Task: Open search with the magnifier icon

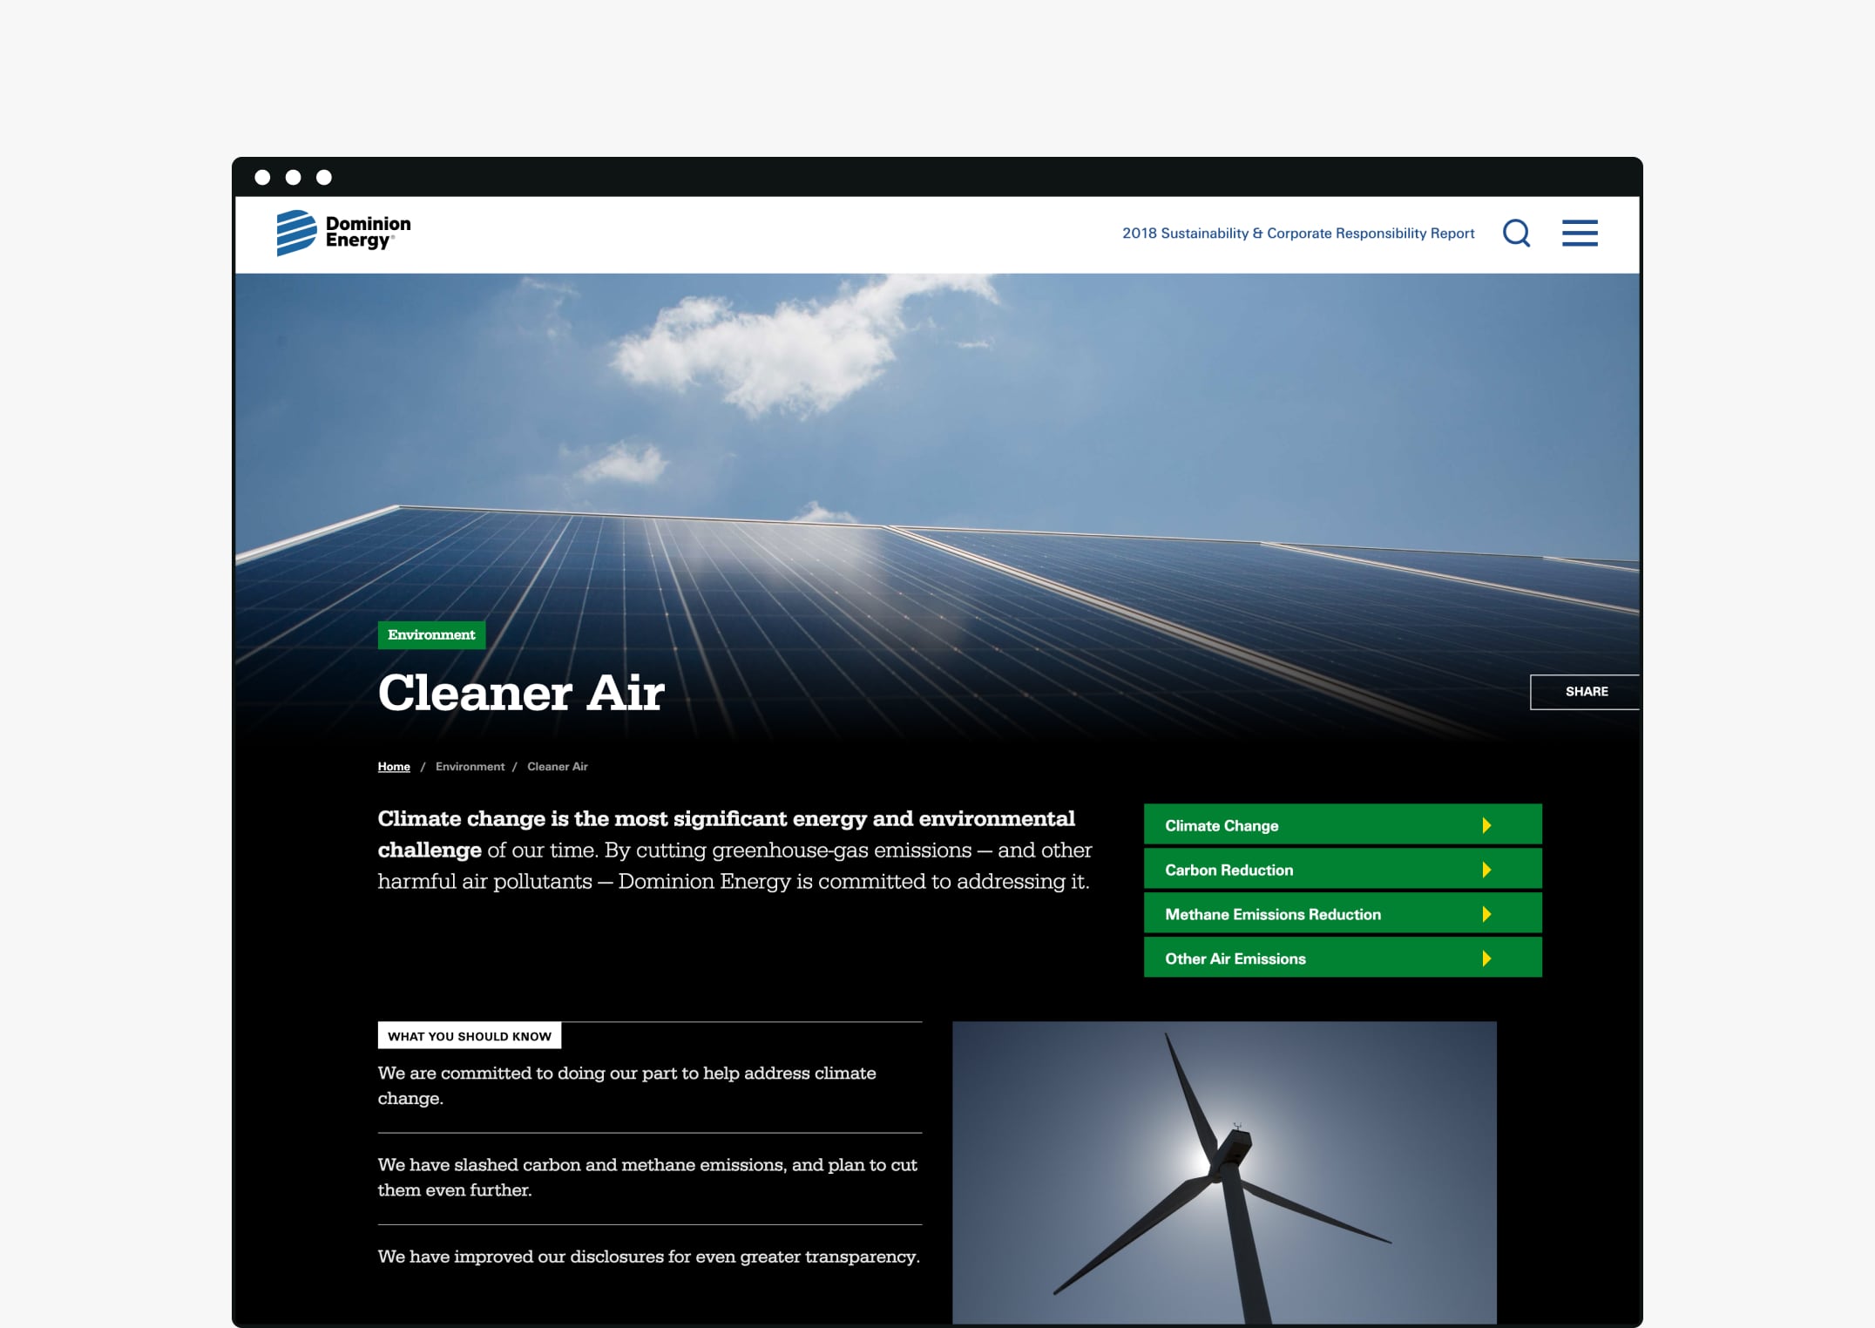Action: point(1516,233)
